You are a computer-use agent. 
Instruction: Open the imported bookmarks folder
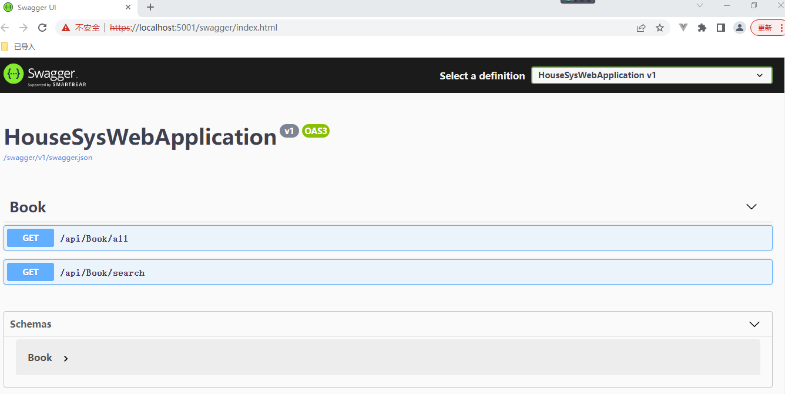(x=19, y=47)
